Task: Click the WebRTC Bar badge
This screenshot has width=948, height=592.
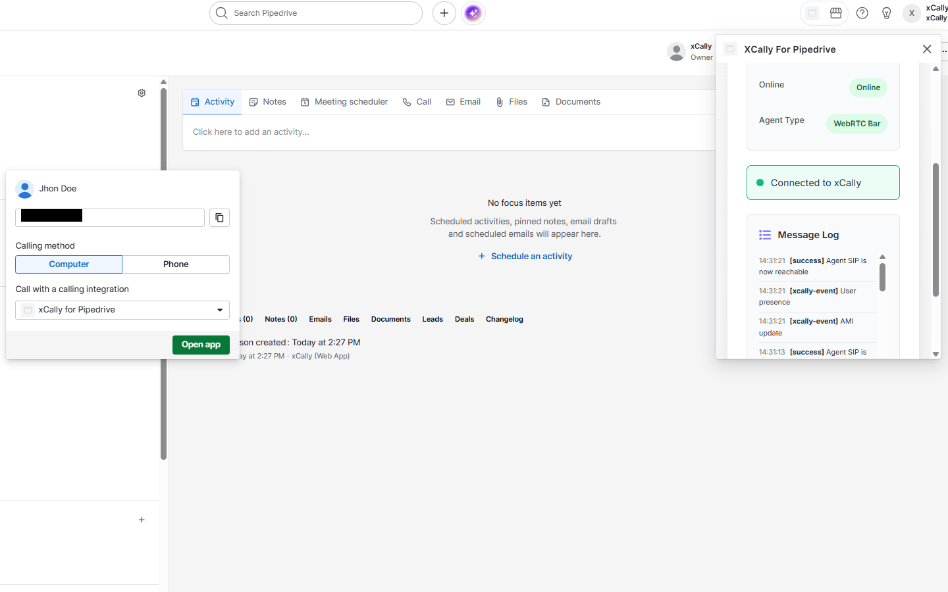Action: (x=856, y=124)
